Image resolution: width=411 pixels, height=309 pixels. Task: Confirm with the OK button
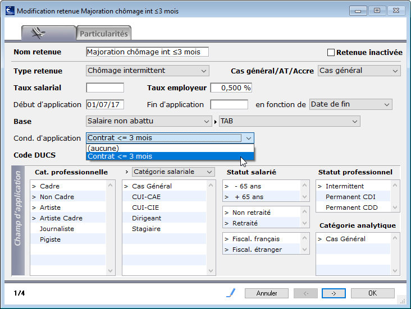[x=373, y=293]
